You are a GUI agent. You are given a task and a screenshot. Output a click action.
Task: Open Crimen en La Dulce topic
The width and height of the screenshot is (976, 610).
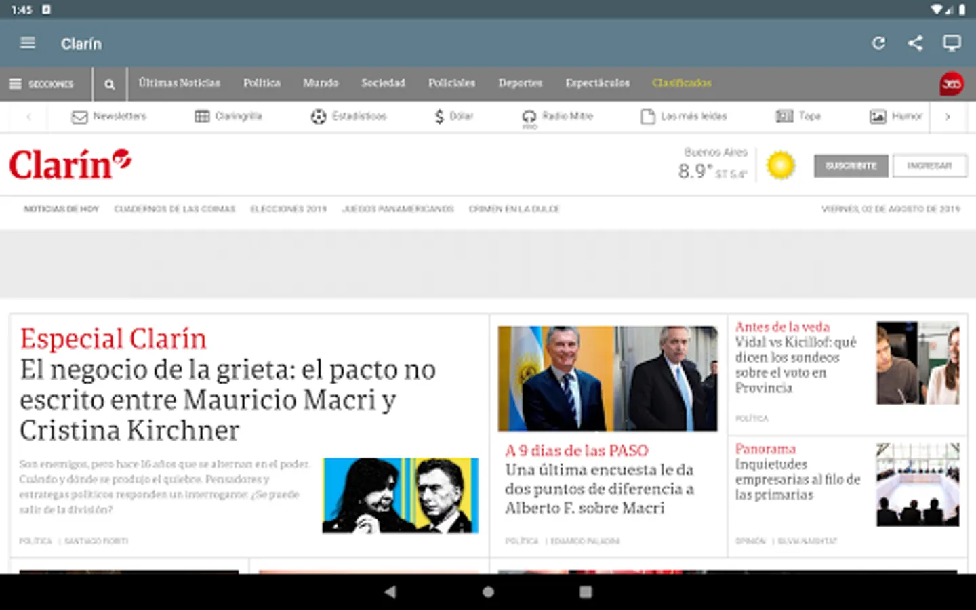point(514,209)
